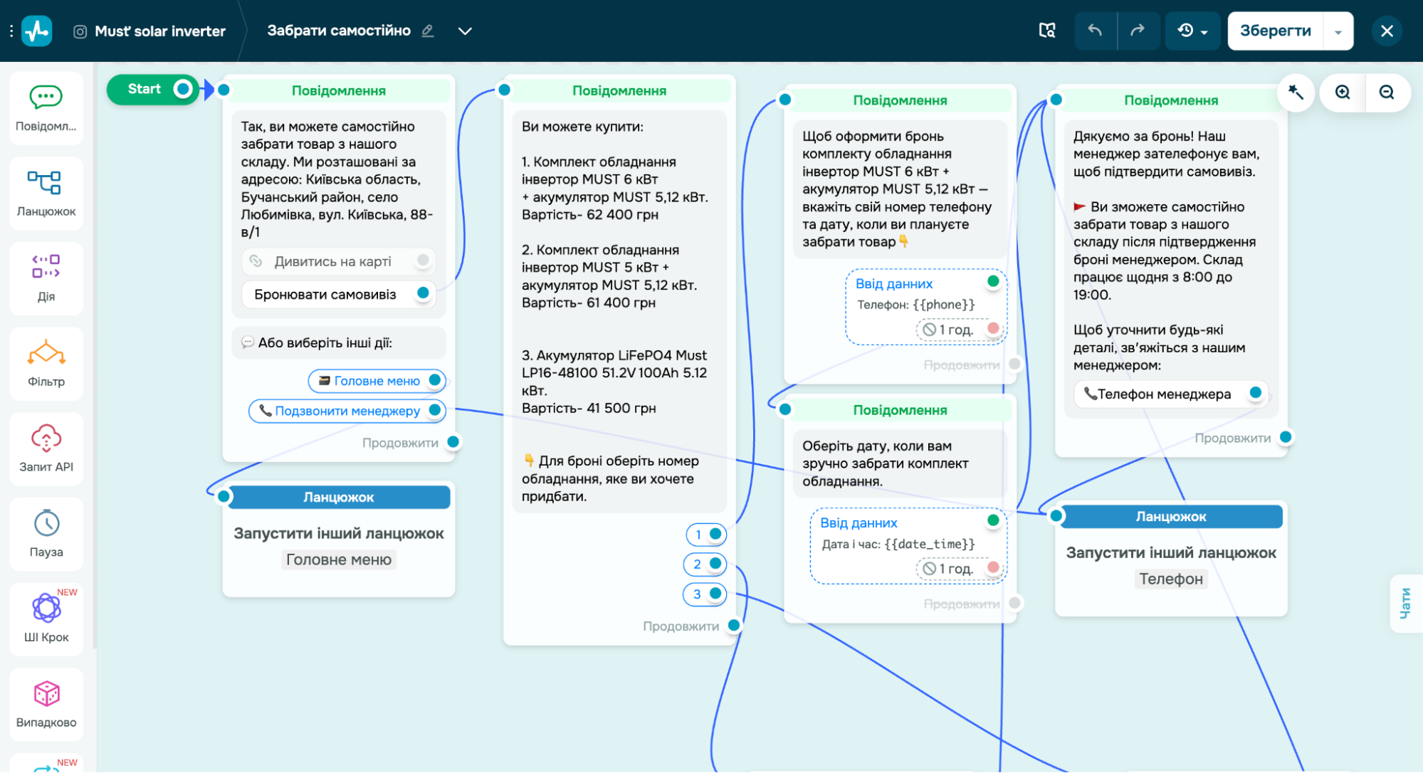Click the Instagram icon beside Must solar inverter

click(x=80, y=31)
